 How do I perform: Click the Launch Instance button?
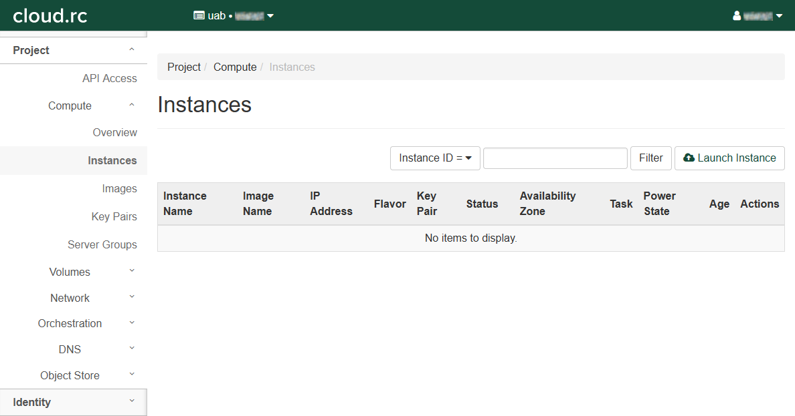pos(729,158)
